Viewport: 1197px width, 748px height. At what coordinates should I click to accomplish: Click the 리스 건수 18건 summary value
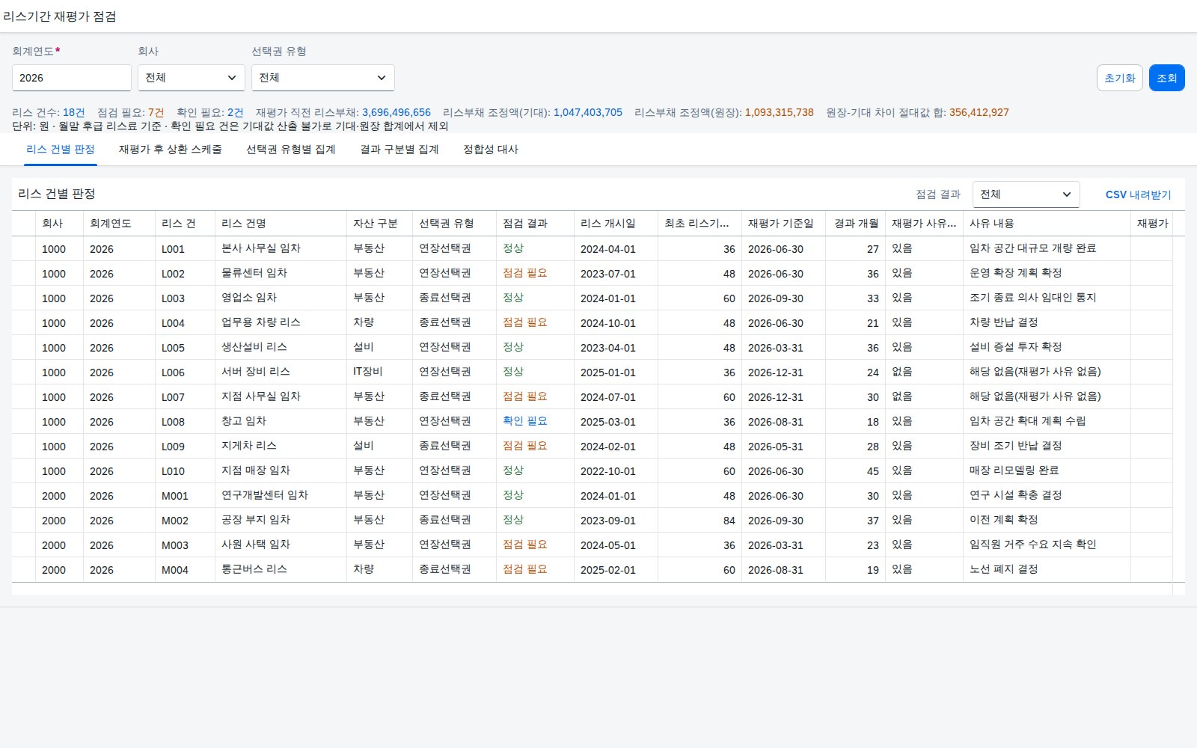point(73,112)
